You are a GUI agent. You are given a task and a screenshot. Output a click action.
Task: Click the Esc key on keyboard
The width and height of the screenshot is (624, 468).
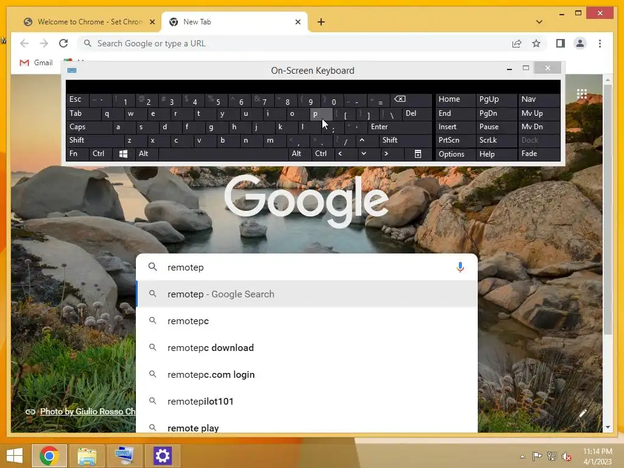point(77,100)
